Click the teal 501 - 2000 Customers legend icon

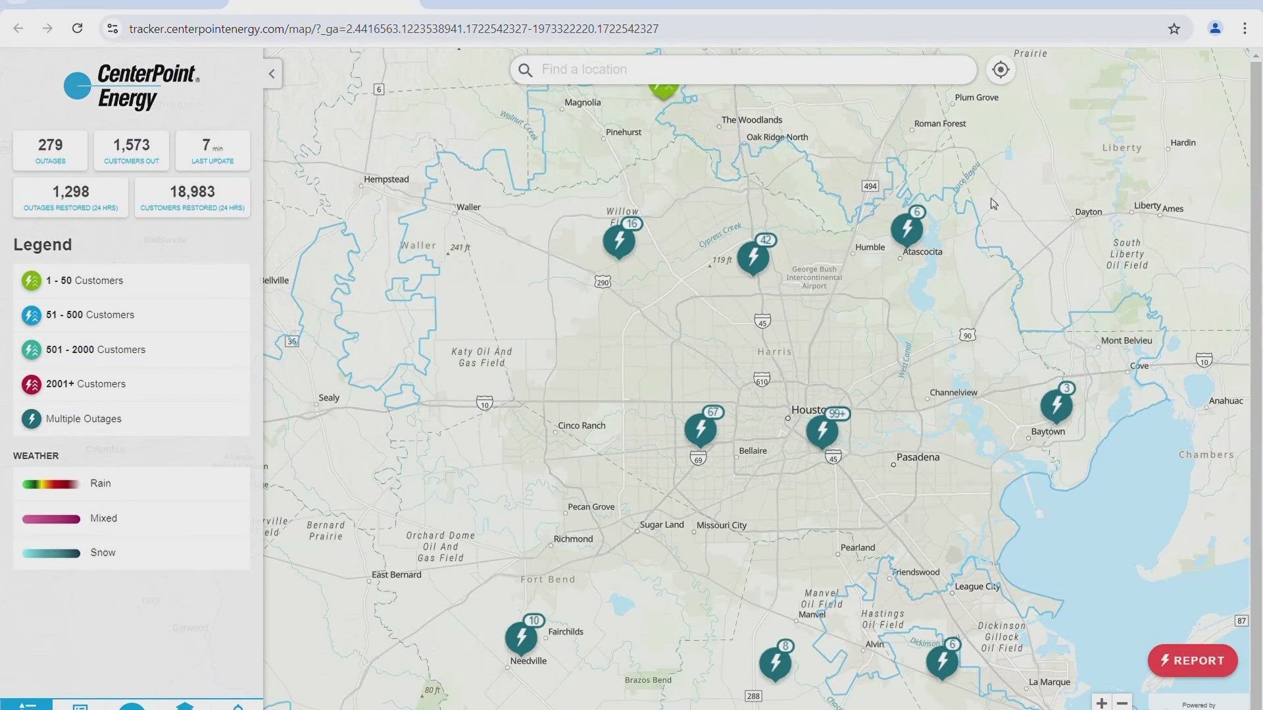(x=31, y=350)
